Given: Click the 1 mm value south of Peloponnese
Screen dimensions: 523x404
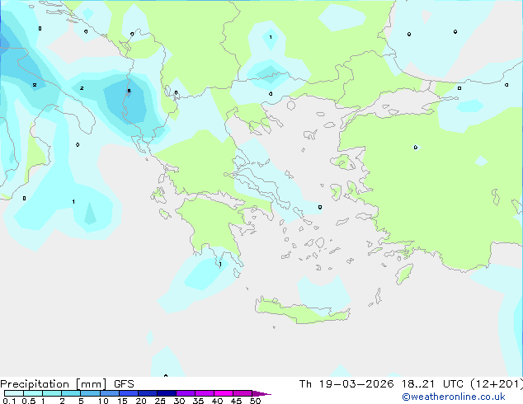Looking at the screenshot, I should (220, 265).
